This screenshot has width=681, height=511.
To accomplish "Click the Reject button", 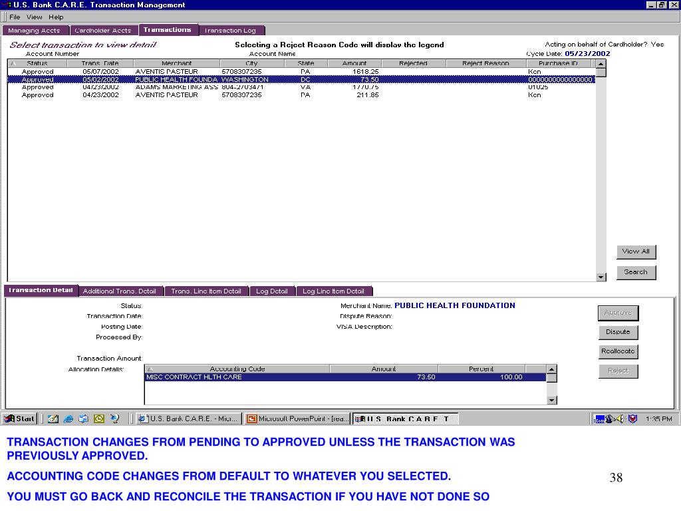I will [x=618, y=371].
